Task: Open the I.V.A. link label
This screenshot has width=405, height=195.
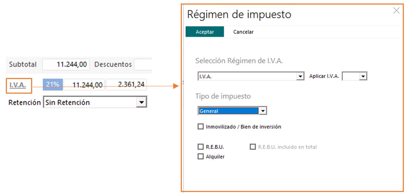Action: (x=18, y=85)
